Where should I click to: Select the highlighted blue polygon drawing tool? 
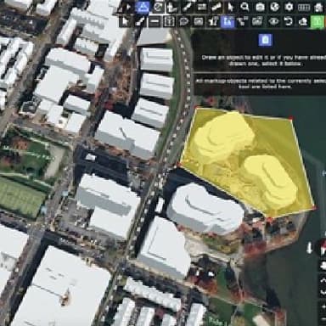click(143, 7)
